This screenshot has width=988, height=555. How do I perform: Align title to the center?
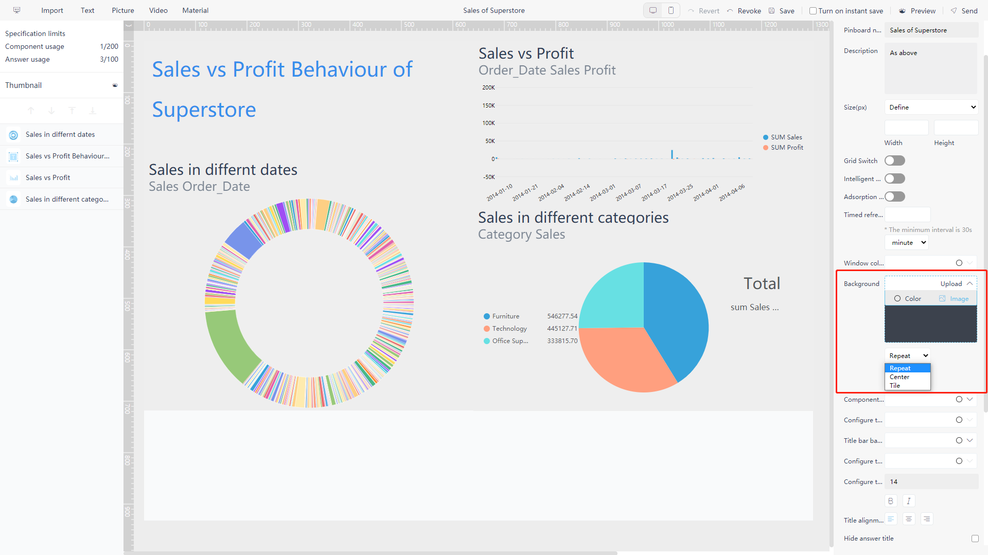(909, 519)
